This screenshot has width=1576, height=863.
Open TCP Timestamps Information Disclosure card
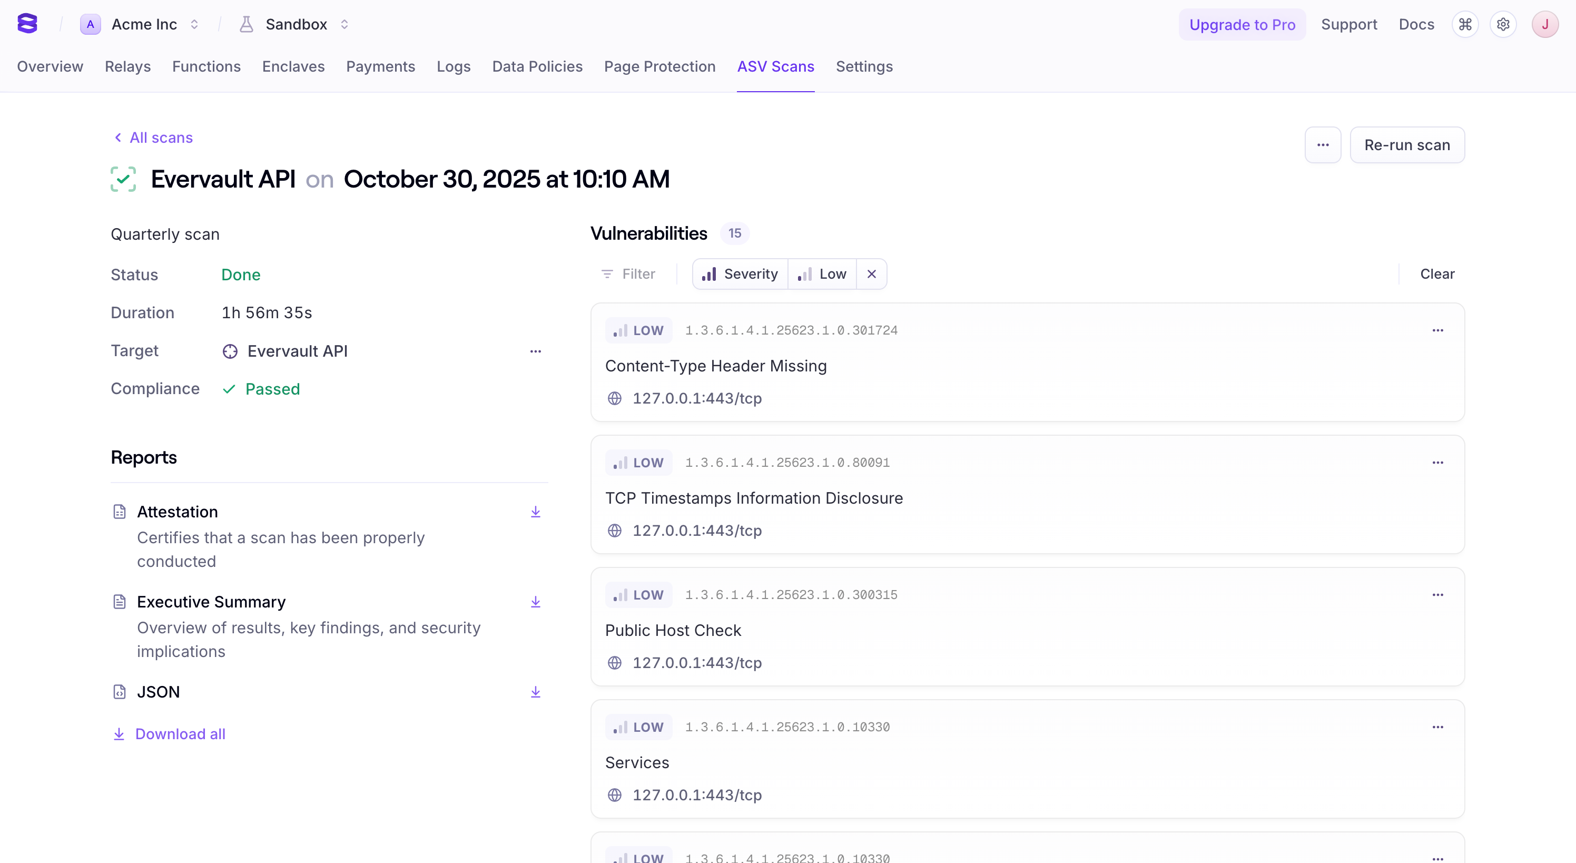pos(754,498)
